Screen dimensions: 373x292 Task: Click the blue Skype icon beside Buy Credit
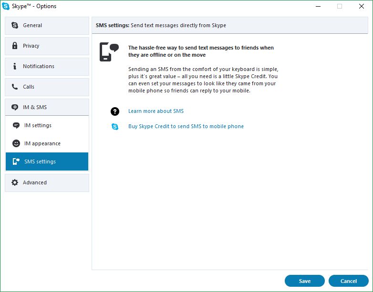click(115, 126)
